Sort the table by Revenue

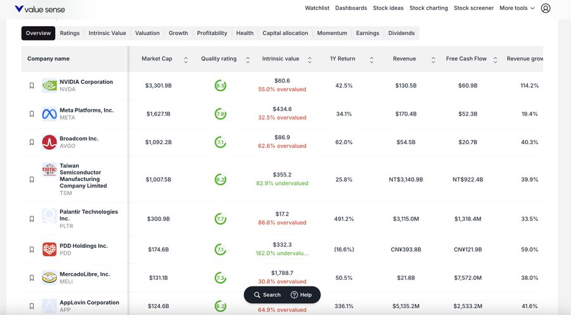tap(433, 60)
